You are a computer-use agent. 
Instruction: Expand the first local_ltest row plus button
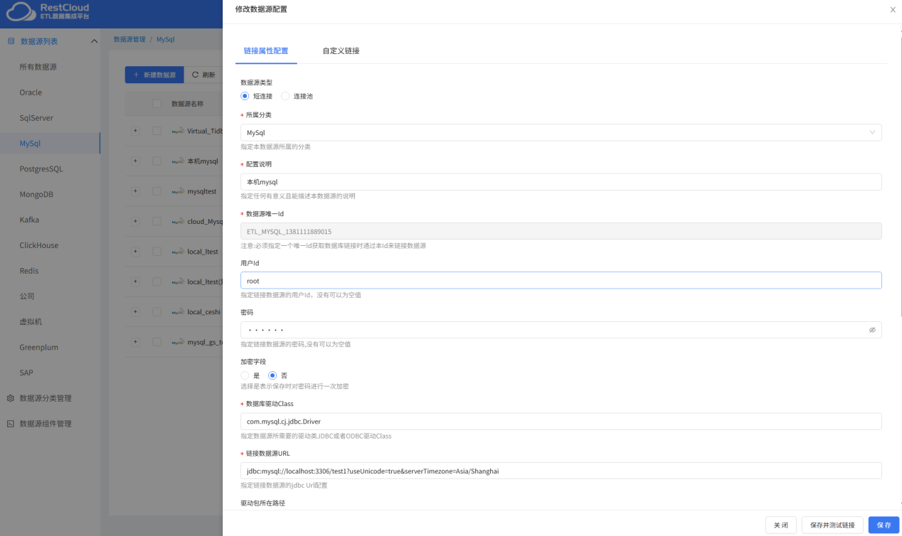click(136, 251)
